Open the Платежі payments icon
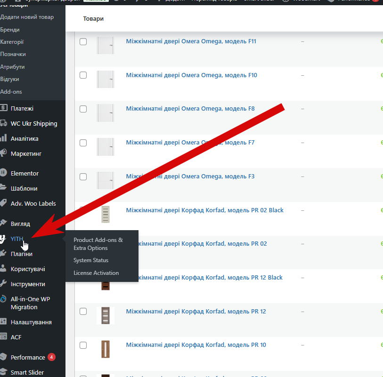This screenshot has height=377, width=383. 3,108
